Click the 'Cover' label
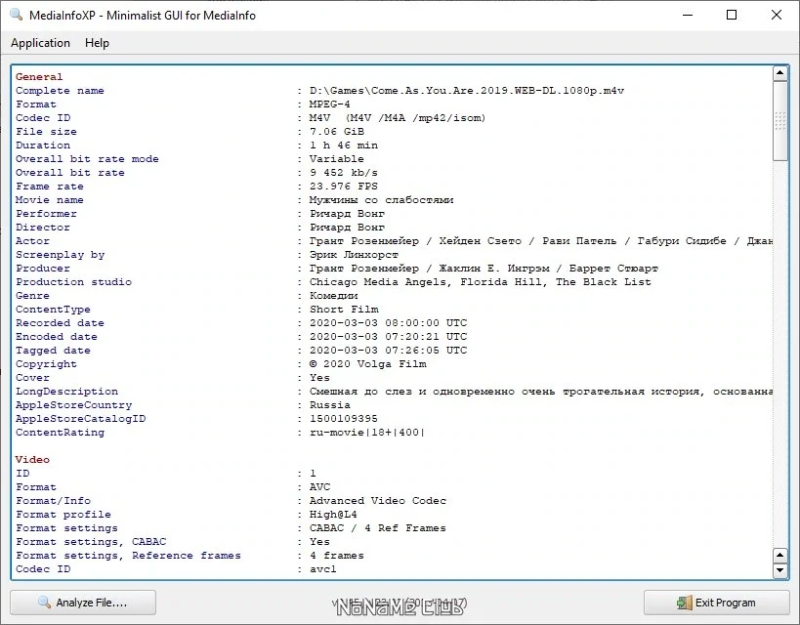Image resolution: width=800 pixels, height=625 pixels. pyautogui.click(x=32, y=378)
